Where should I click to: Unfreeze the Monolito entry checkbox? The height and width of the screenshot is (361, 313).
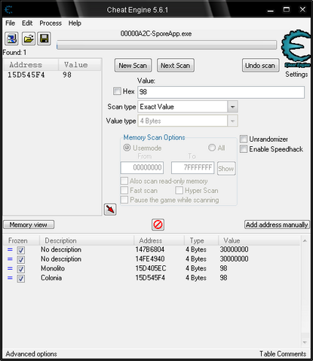[21, 269]
